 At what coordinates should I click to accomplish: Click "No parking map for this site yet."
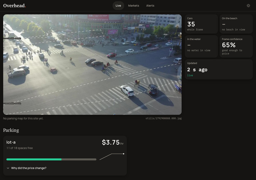pyautogui.click(x=23, y=118)
